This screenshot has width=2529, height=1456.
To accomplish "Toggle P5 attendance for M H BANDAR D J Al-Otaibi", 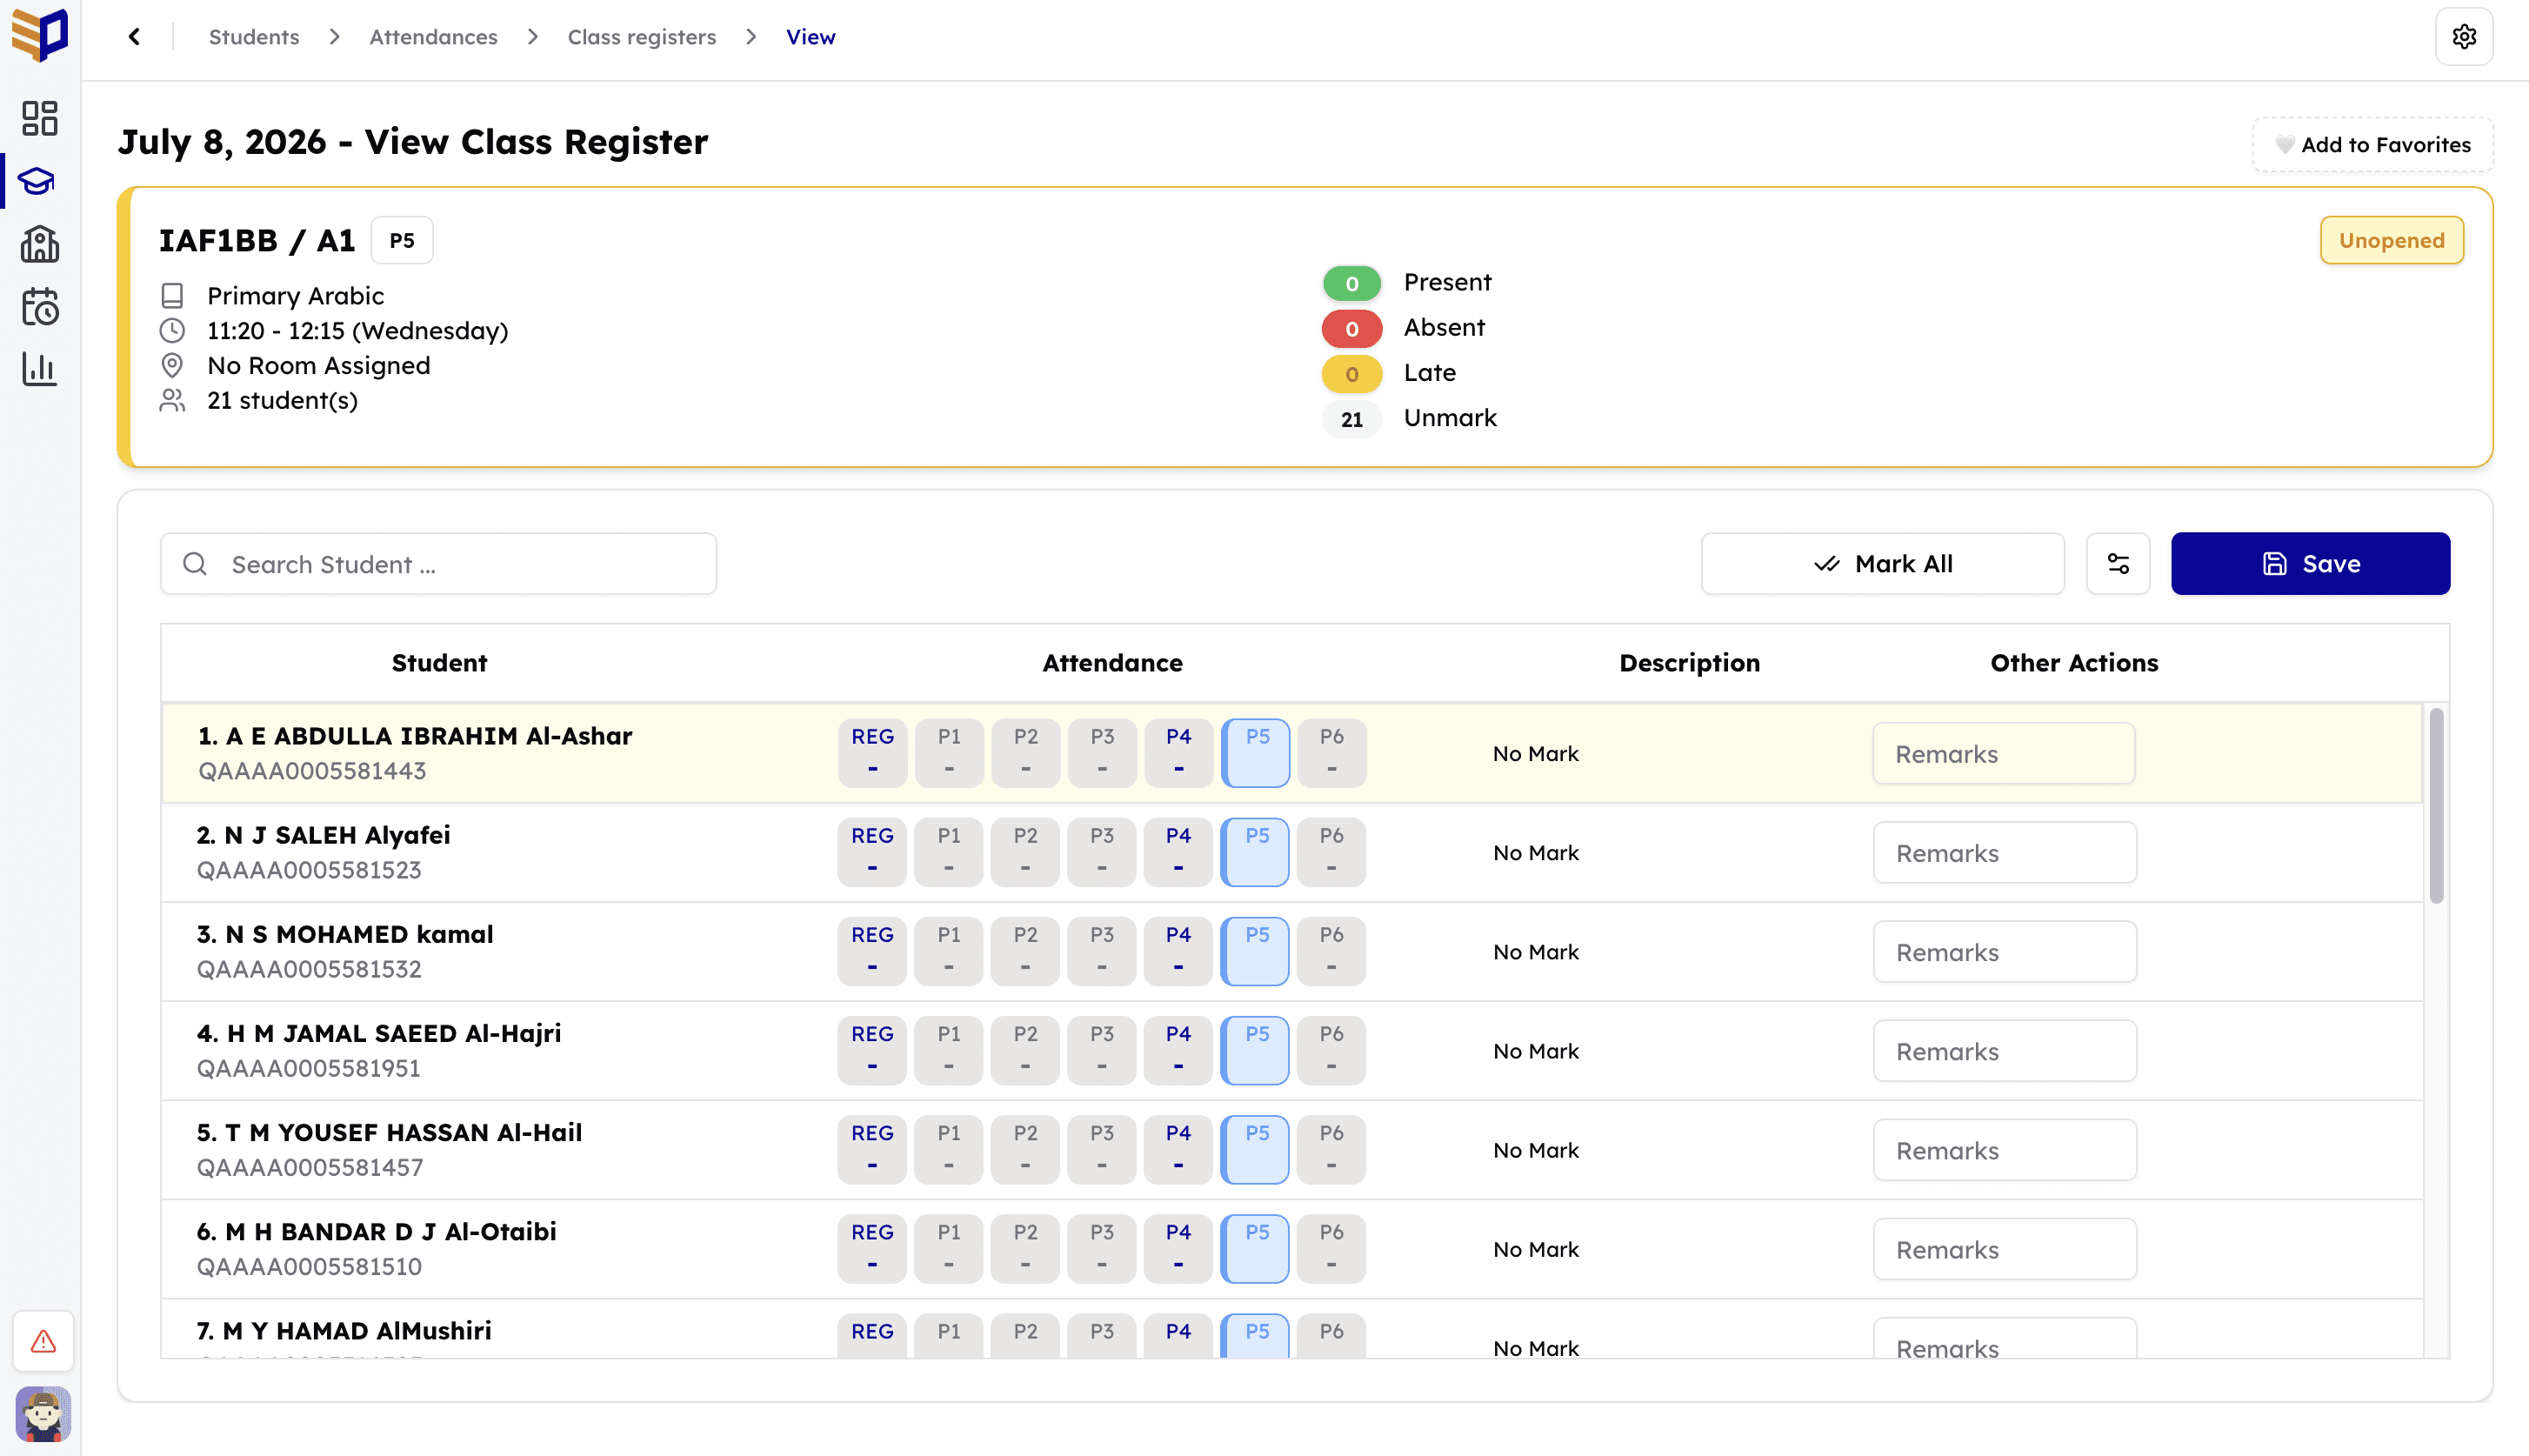I will (1256, 1248).
